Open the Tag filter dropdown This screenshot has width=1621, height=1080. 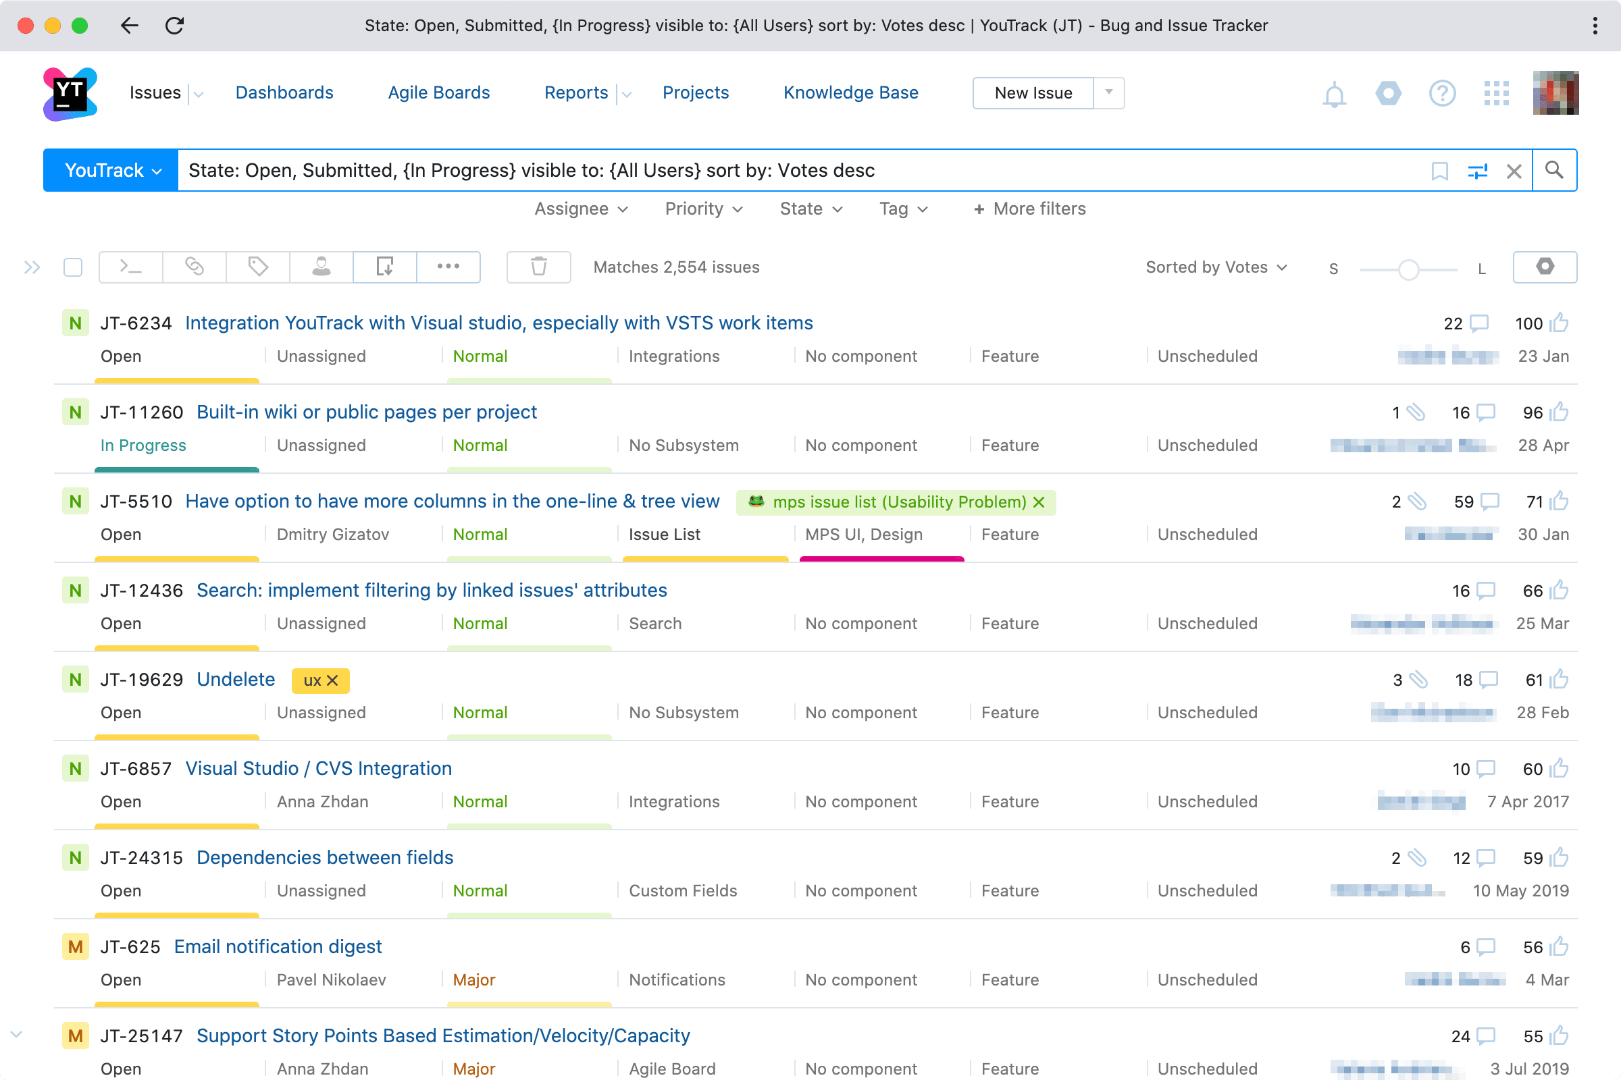904,209
